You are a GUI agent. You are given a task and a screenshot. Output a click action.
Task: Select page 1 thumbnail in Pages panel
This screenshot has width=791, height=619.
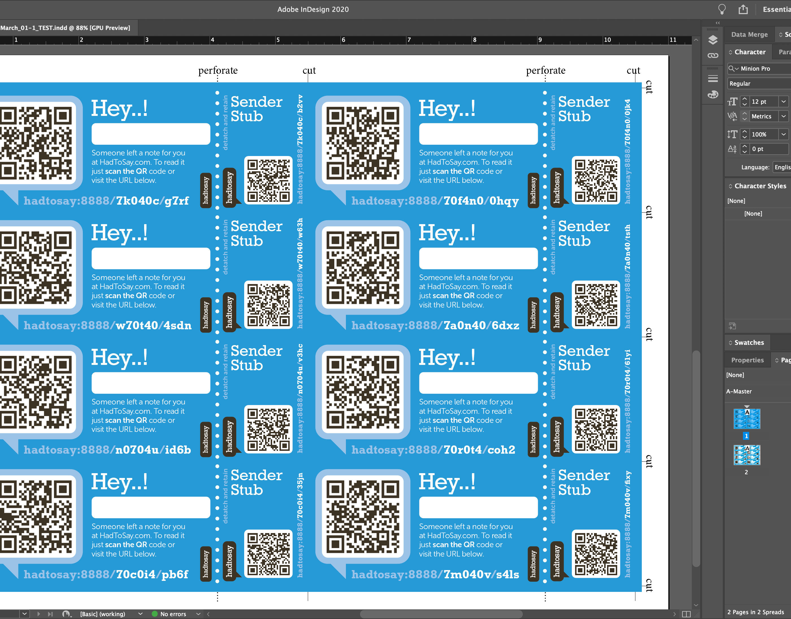pyautogui.click(x=746, y=419)
